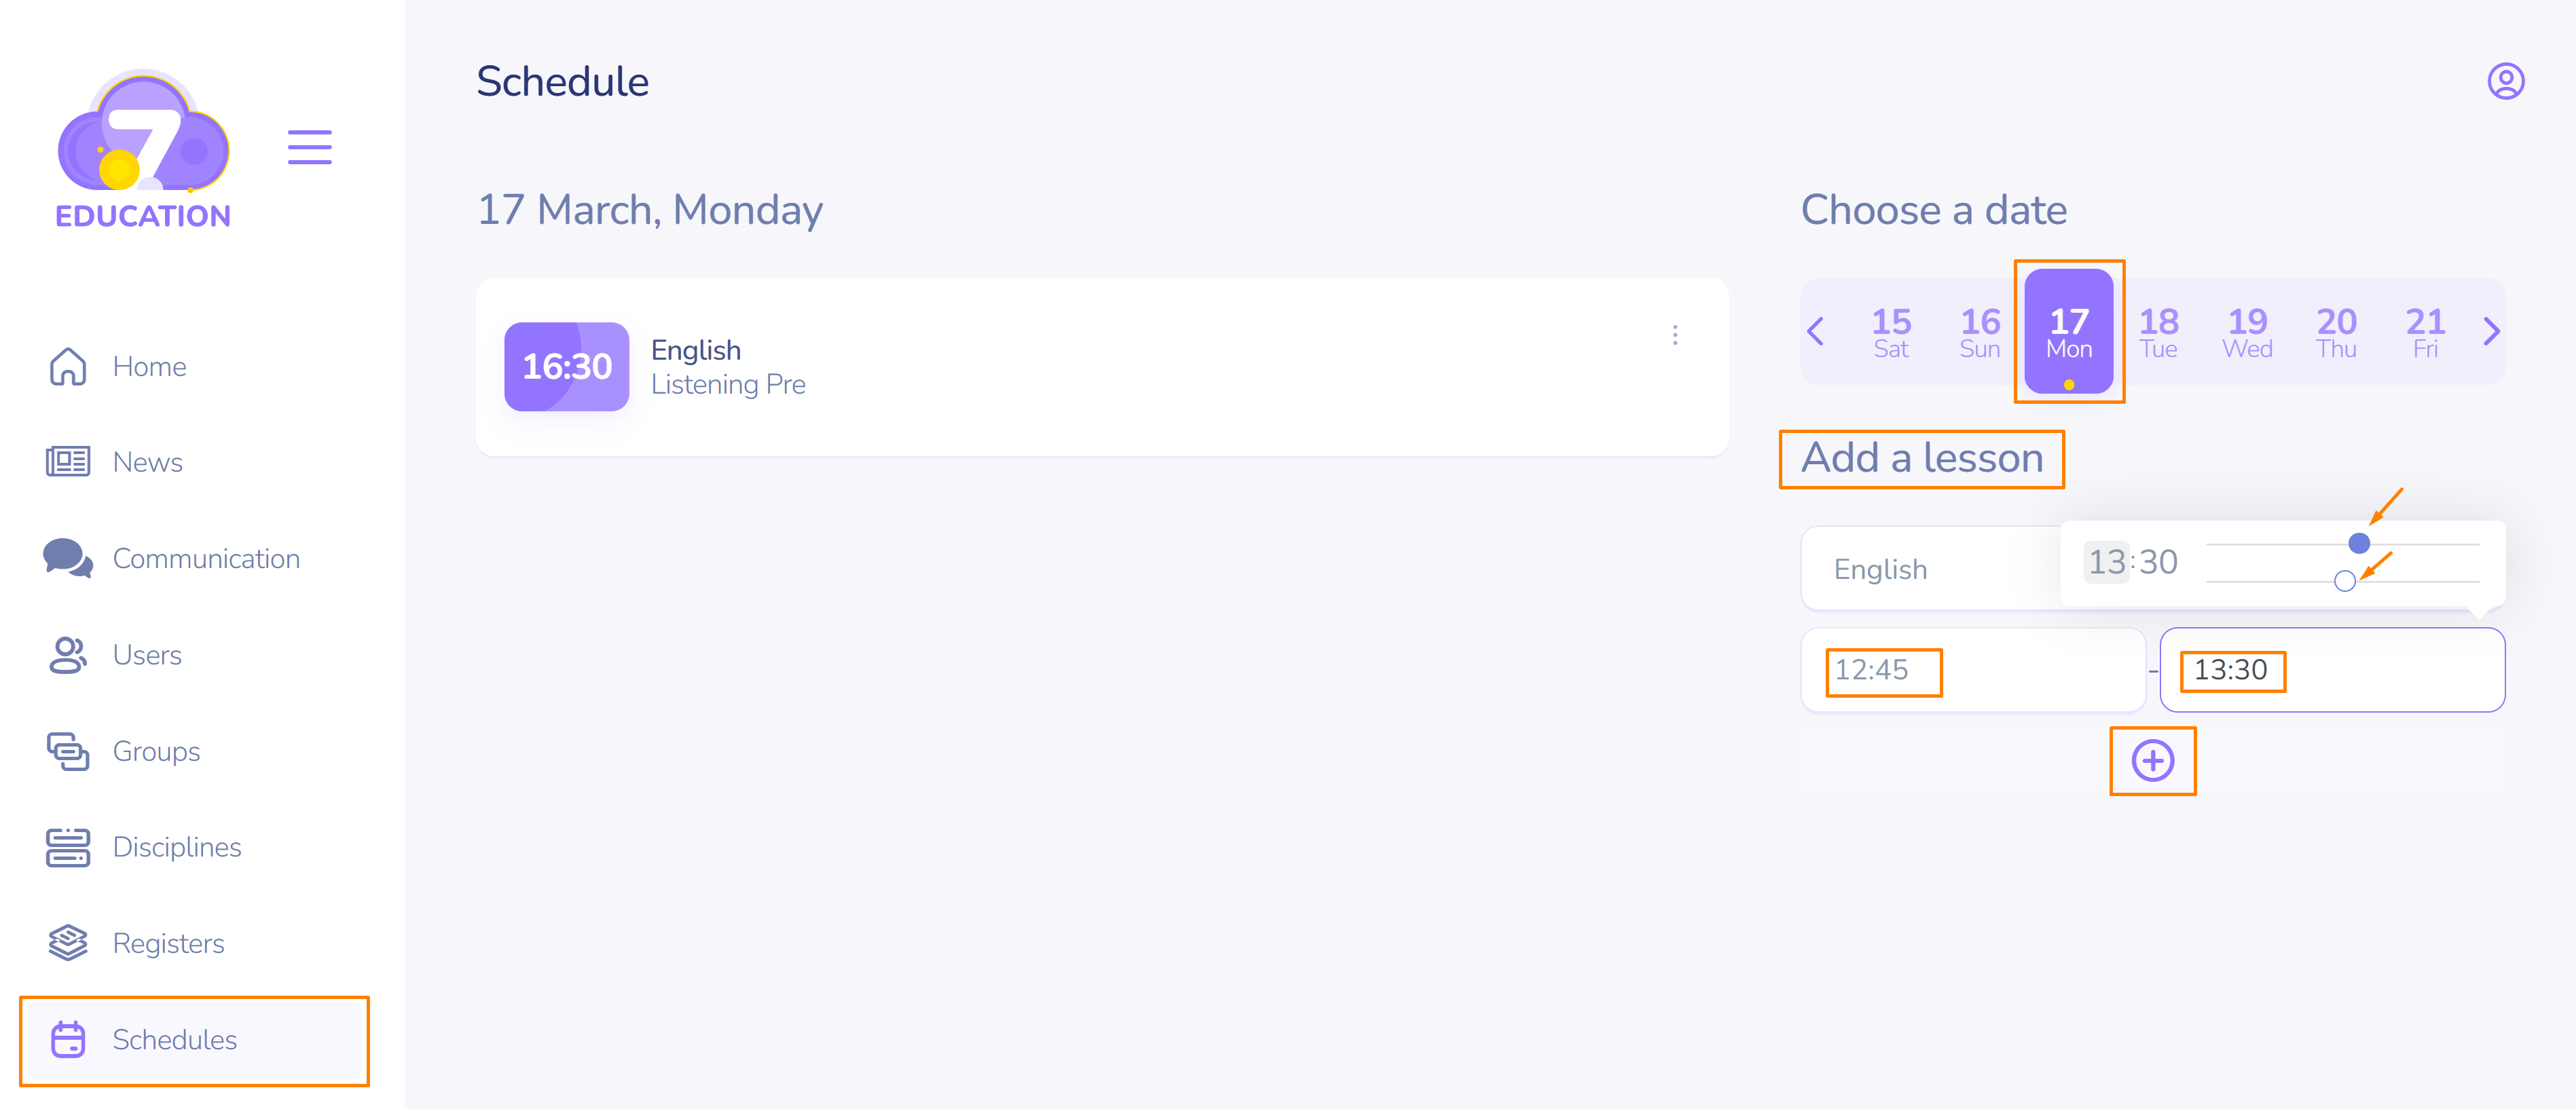This screenshot has height=1109, width=2576.
Task: Go to next week with right chevron
Action: pyautogui.click(x=2491, y=331)
